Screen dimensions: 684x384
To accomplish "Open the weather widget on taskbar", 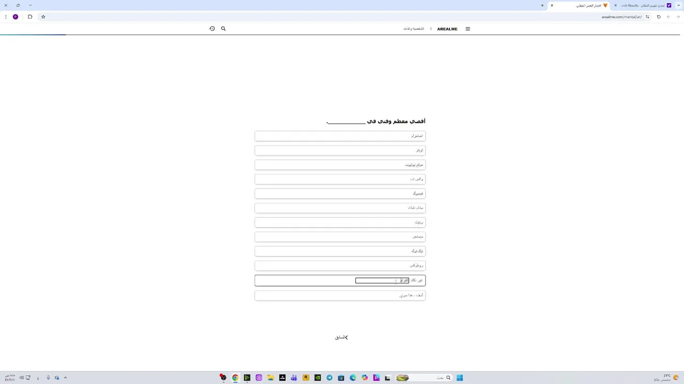I will coord(666,378).
